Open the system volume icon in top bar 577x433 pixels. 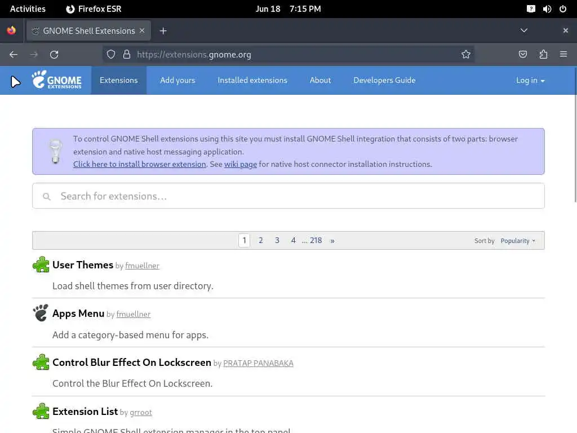547,9
